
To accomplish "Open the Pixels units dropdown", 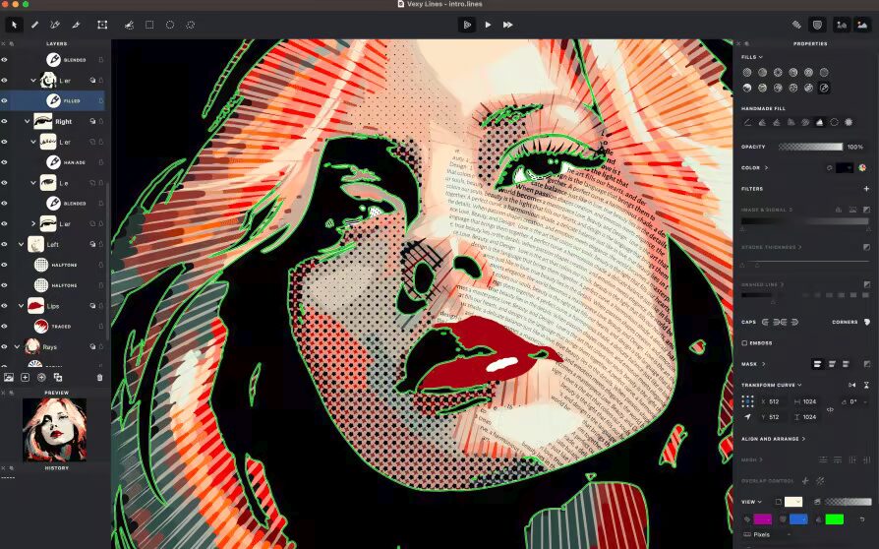I will (765, 534).
